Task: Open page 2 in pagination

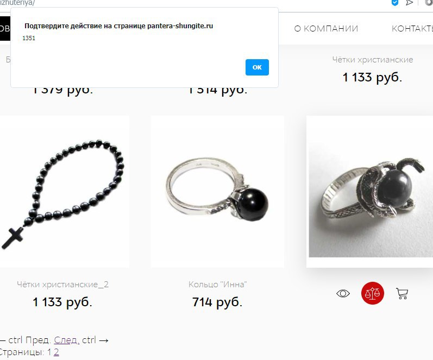Action: [x=57, y=352]
